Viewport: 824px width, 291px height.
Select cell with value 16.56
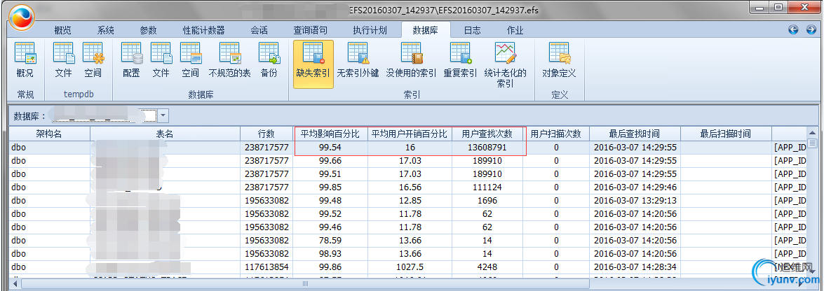click(x=410, y=187)
